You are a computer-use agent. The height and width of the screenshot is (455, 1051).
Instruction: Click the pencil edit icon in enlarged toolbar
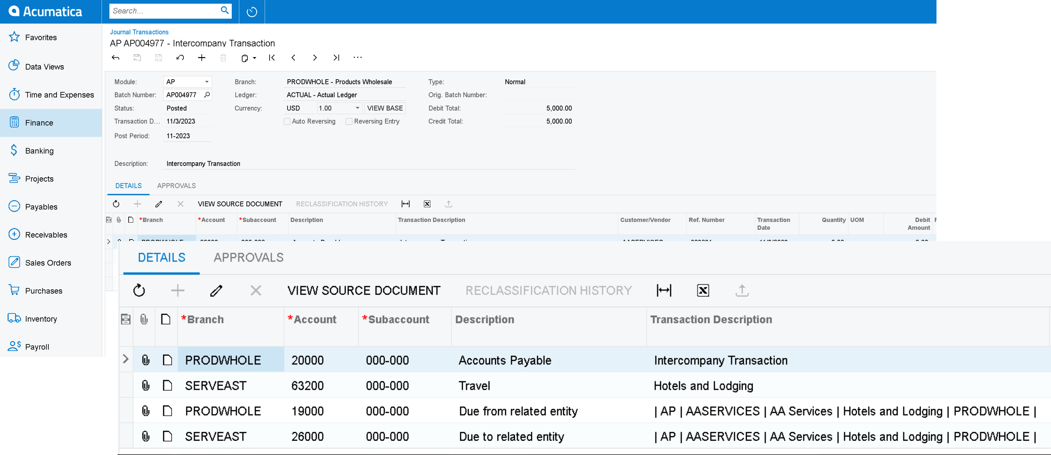[216, 290]
